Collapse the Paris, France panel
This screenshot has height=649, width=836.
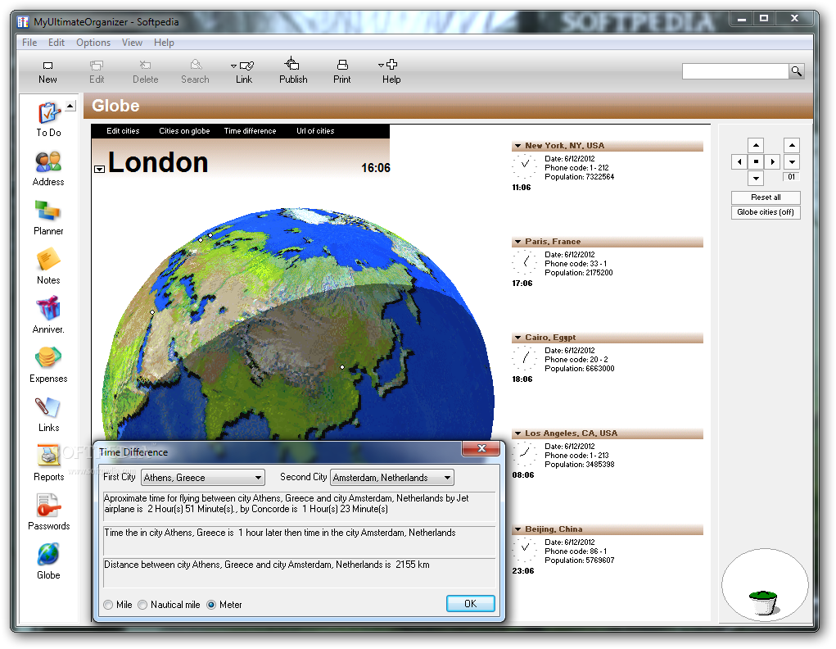pos(517,242)
